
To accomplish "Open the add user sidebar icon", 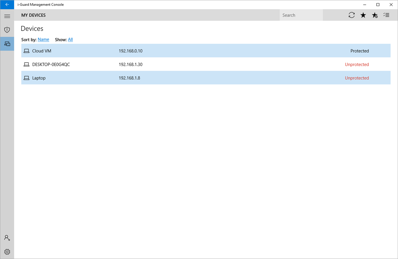I will point(7,238).
